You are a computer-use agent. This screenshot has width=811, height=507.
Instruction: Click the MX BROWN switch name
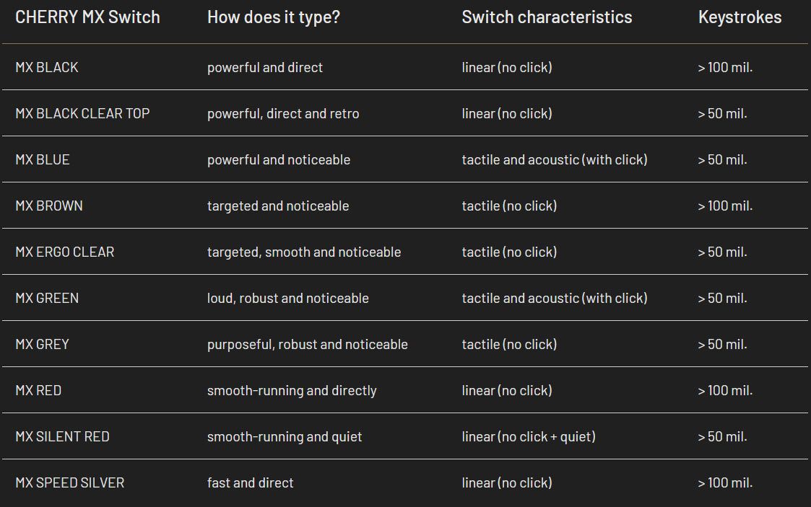pyautogui.click(x=48, y=206)
